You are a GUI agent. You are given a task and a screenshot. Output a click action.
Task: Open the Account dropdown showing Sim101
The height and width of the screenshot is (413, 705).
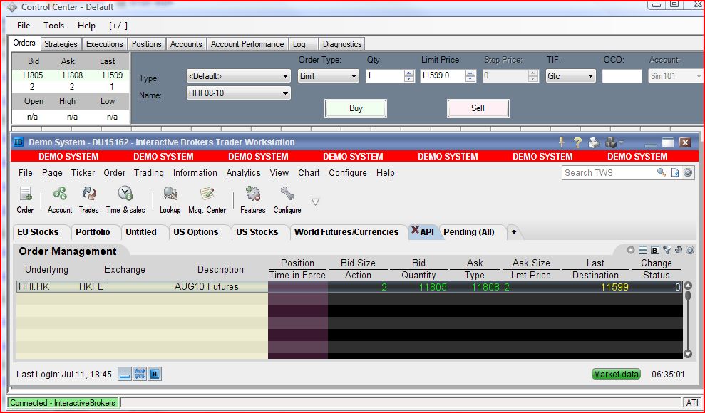(x=675, y=76)
